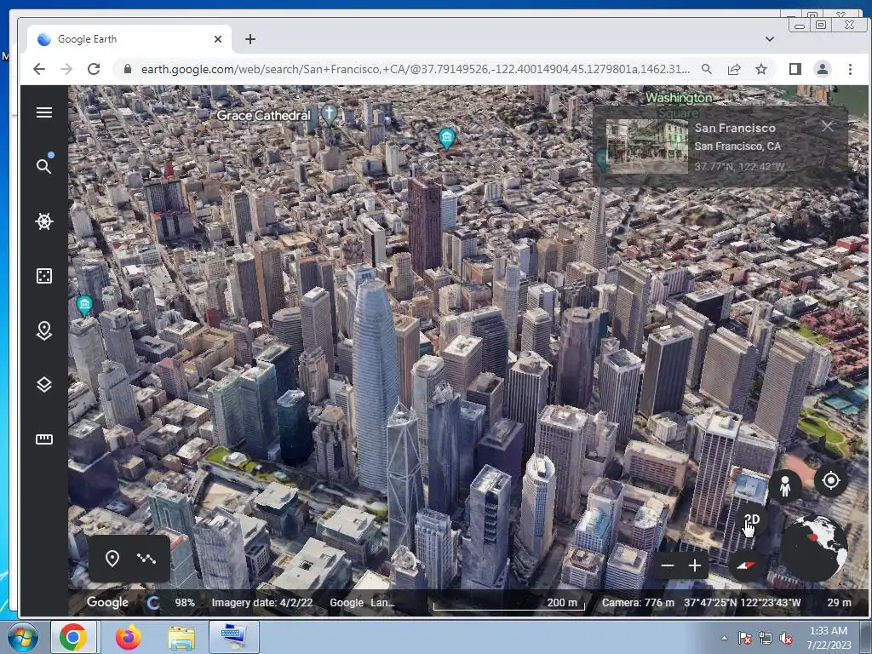Close the Google Earth tab
The height and width of the screenshot is (654, 872).
click(218, 39)
